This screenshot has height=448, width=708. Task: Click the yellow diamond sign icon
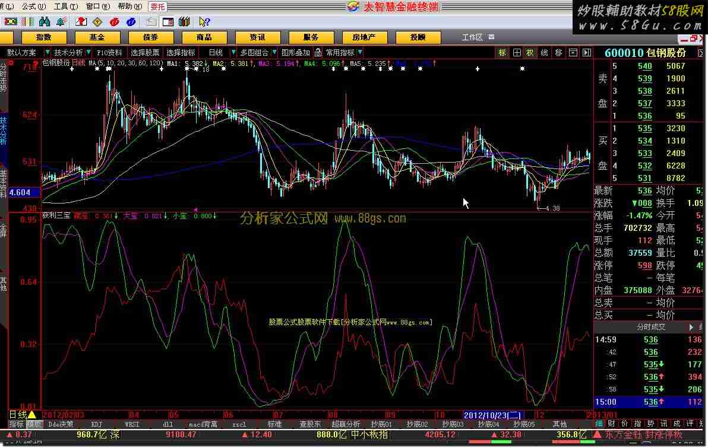(x=97, y=21)
